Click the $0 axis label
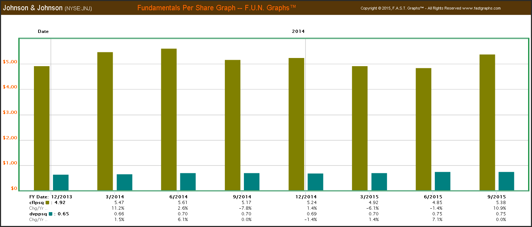The height and width of the screenshot is (227, 532). pos(14,188)
